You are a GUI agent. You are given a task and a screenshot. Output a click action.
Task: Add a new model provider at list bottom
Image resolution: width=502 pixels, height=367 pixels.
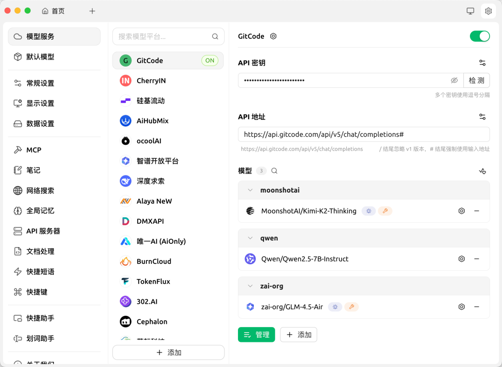[x=168, y=353]
